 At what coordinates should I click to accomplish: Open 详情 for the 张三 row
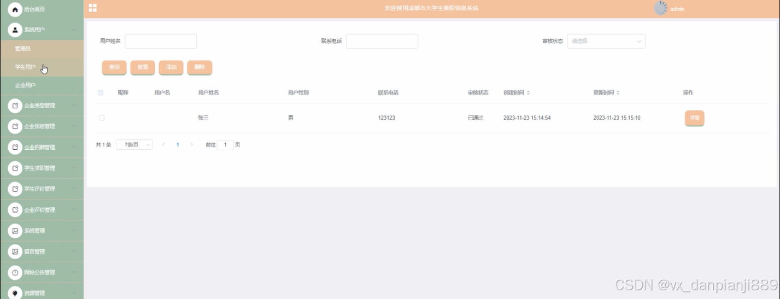coord(695,118)
